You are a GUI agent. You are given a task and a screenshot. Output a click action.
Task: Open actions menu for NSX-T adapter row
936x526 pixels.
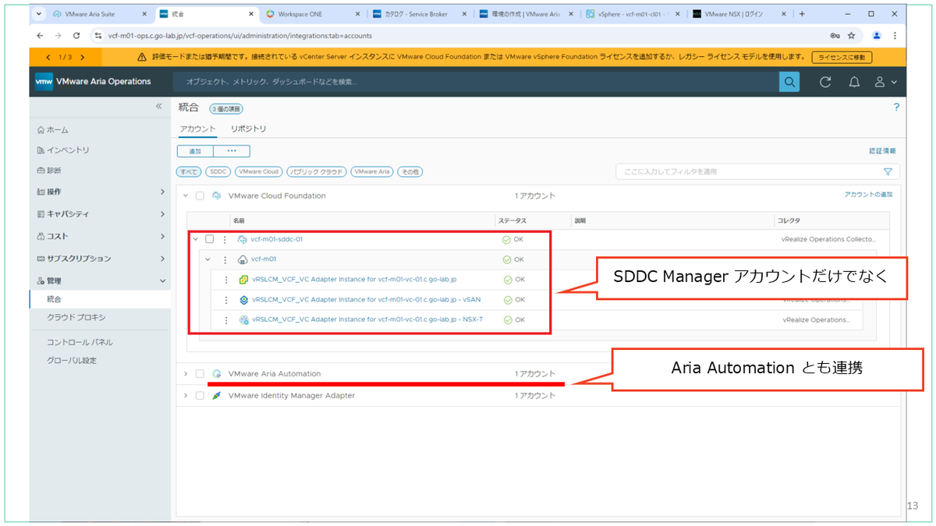227,320
